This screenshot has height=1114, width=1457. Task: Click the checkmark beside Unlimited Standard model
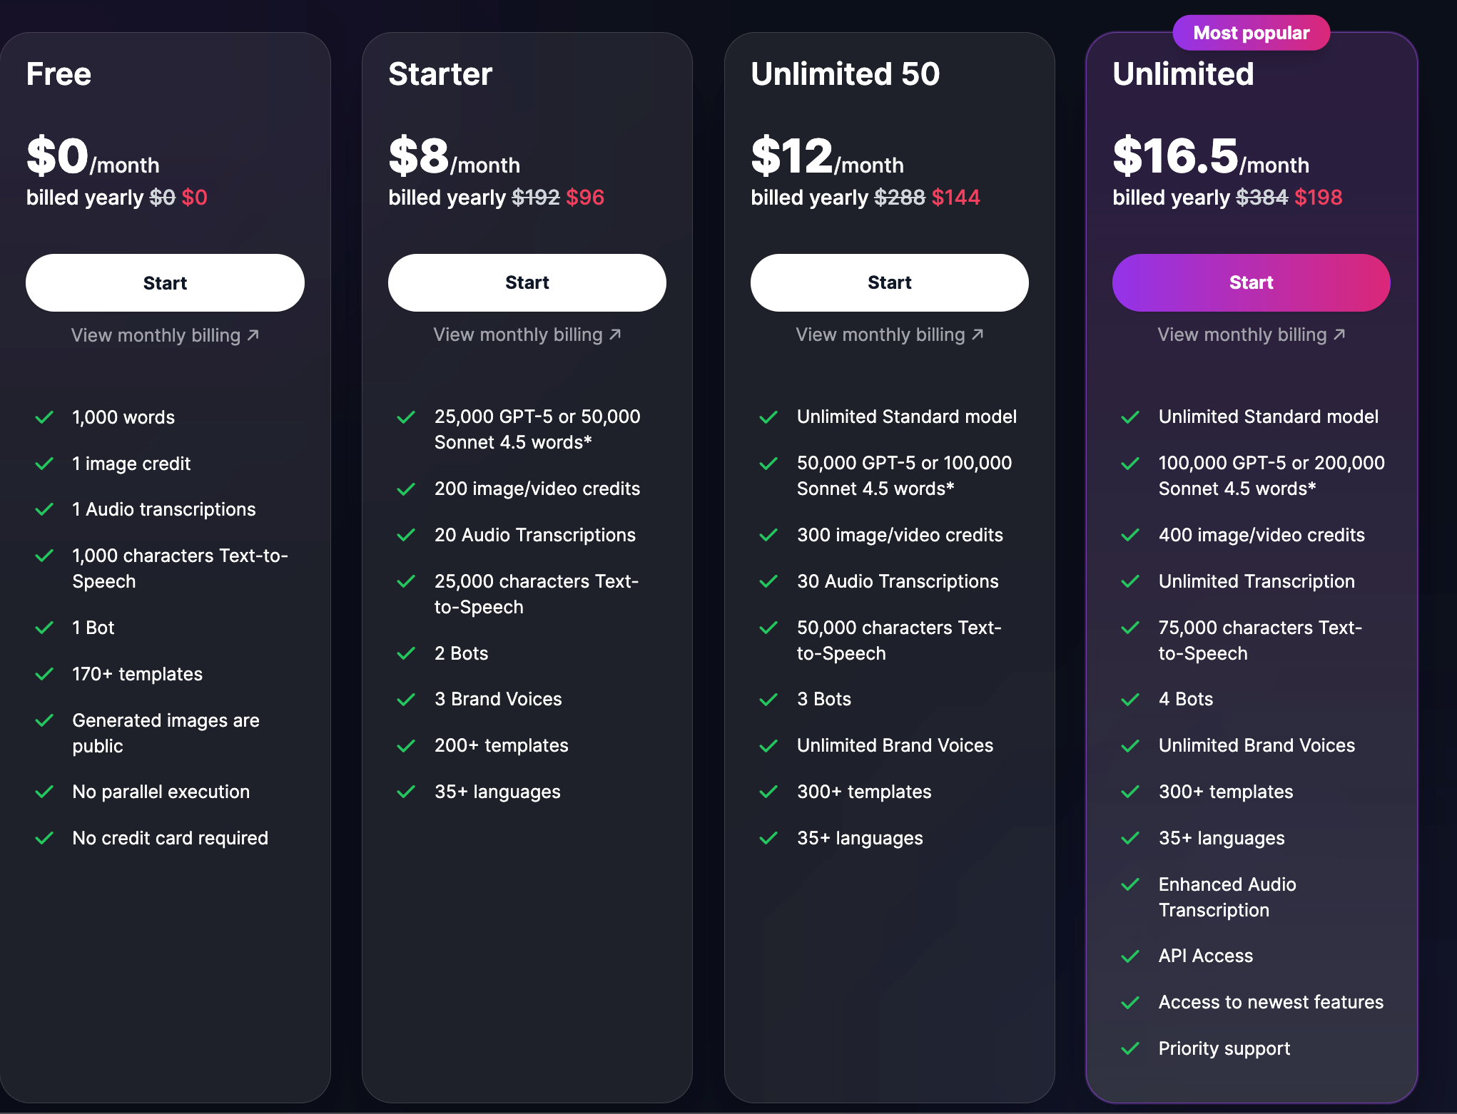pyautogui.click(x=768, y=417)
